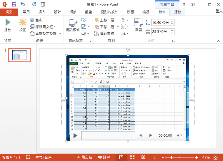Select slide 1 thumbnail in the panel
The height and width of the screenshot is (161, 223).
tap(19, 55)
